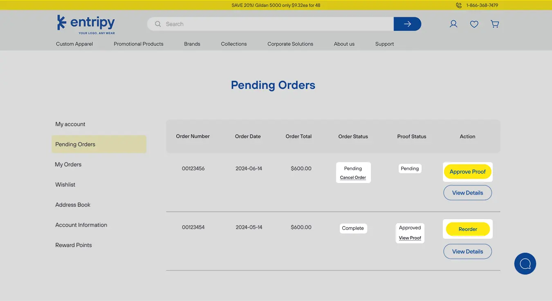Click the Cancel Order link
This screenshot has width=552, height=301.
(353, 177)
